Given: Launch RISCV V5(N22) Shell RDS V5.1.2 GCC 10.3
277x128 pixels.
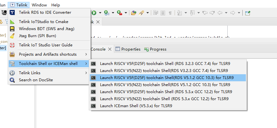Looking at the screenshot, I should [168, 85].
